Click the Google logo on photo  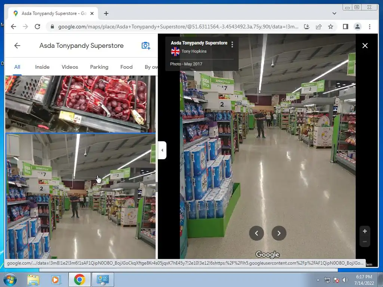point(267,254)
